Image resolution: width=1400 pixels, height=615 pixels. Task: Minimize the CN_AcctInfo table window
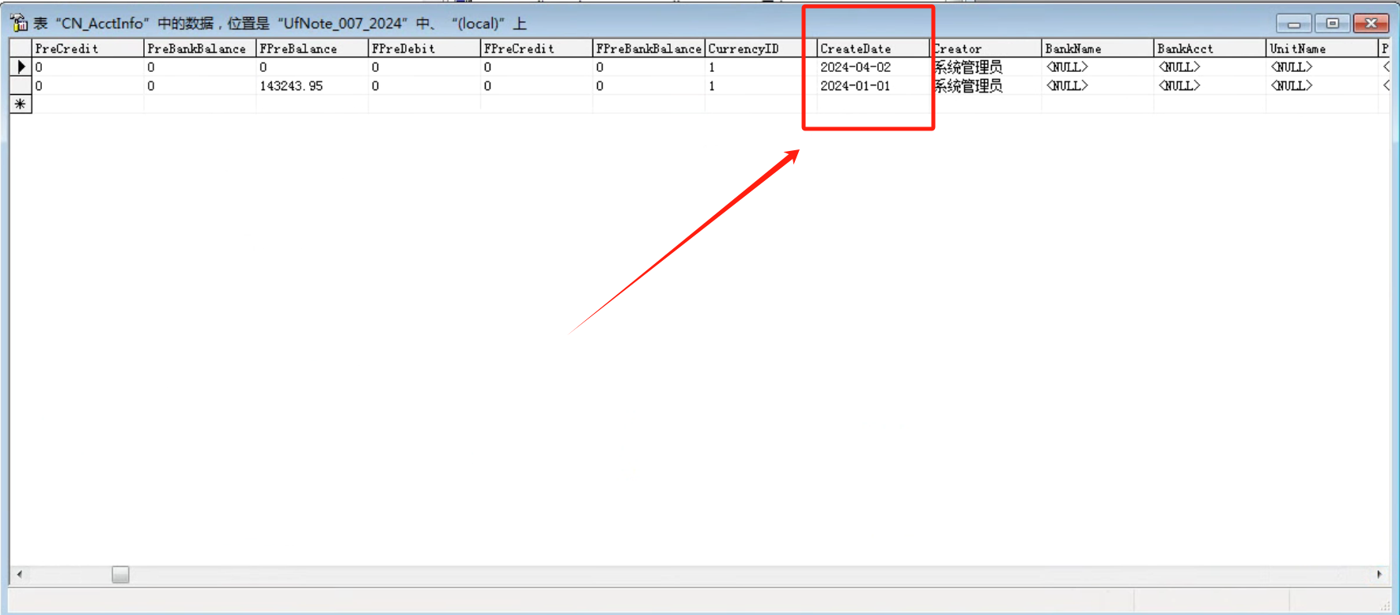(1293, 24)
